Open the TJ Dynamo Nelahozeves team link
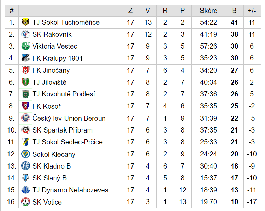 coord(70,190)
